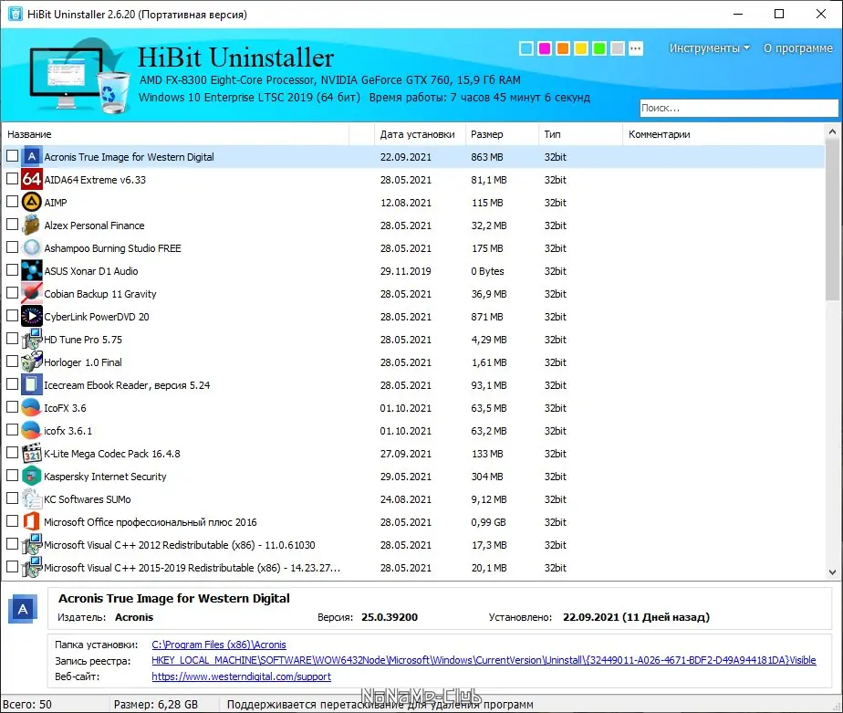843x713 pixels.
Task: Select the K-Lite Mega Codec Pack 16.4.8 row
Action: (414, 453)
